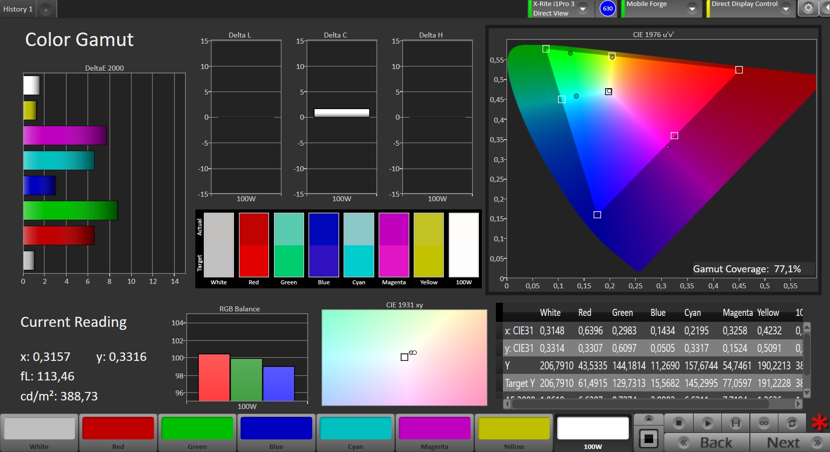Screen dimensions: 830x452
Task: Click the red bar in RGB Balance
Action: pos(214,377)
